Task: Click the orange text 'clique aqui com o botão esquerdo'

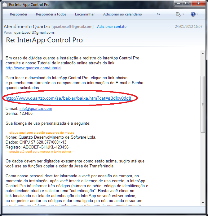Action: pyautogui.click(x=42, y=133)
